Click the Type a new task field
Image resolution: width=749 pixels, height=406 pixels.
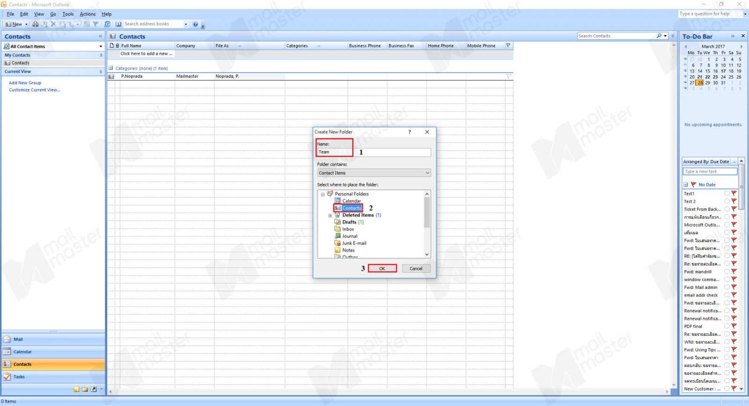(x=710, y=171)
